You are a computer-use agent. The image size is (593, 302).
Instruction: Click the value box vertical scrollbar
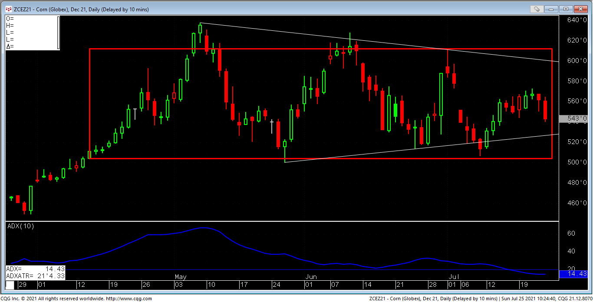tap(58, 33)
